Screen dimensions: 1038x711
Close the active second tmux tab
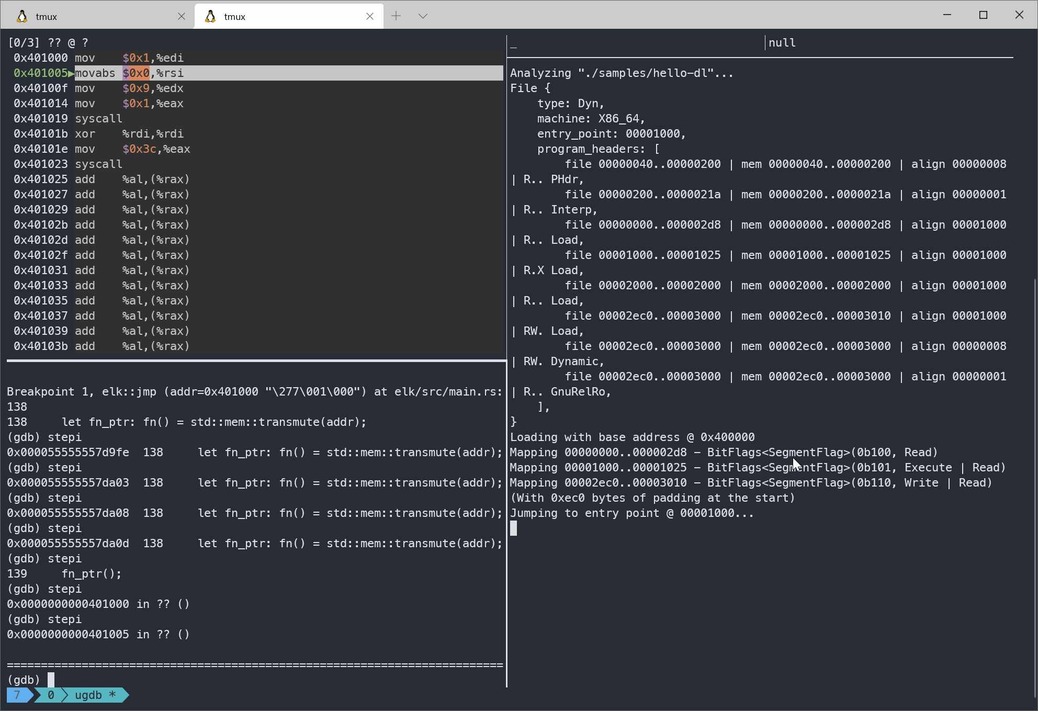pyautogui.click(x=370, y=16)
